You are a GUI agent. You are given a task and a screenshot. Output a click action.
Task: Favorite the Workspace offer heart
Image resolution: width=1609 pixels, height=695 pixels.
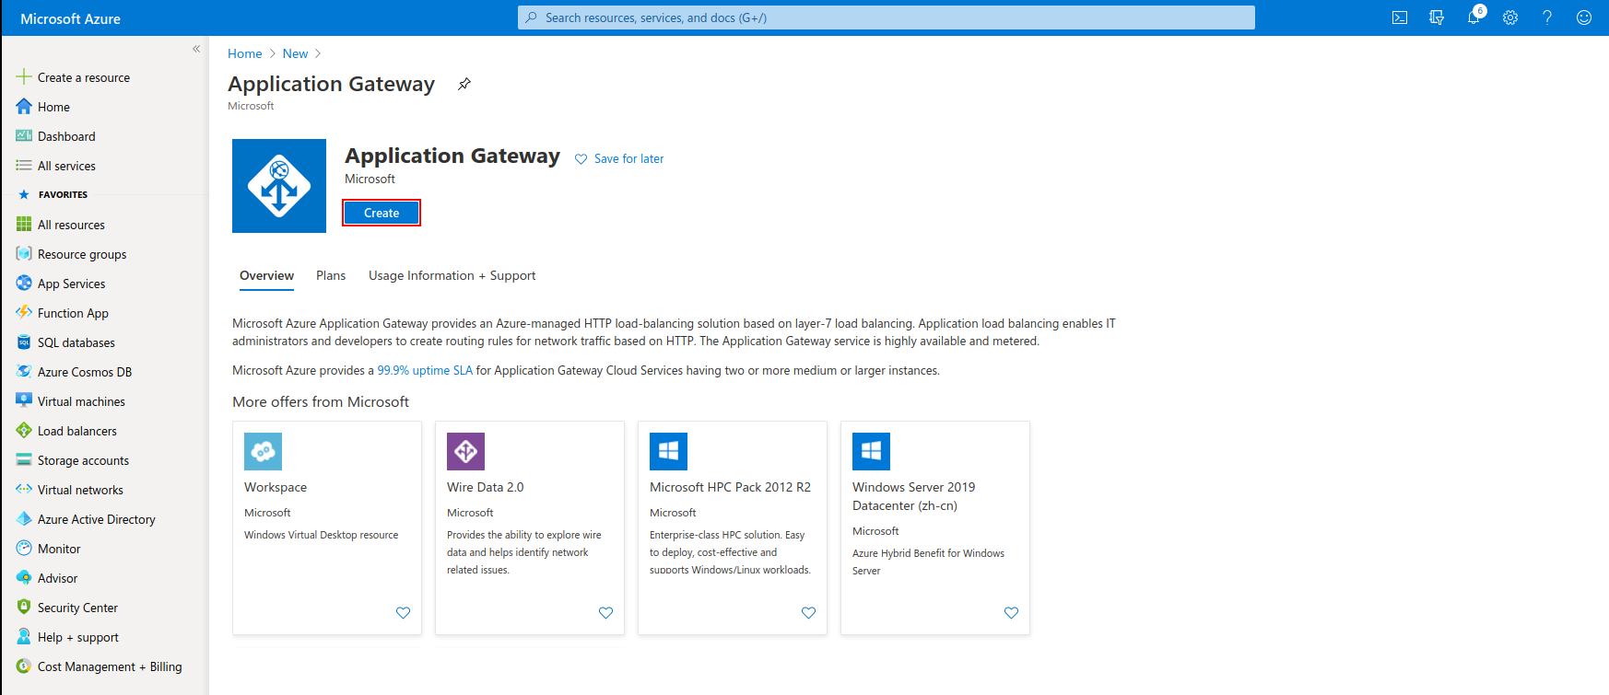(x=403, y=613)
